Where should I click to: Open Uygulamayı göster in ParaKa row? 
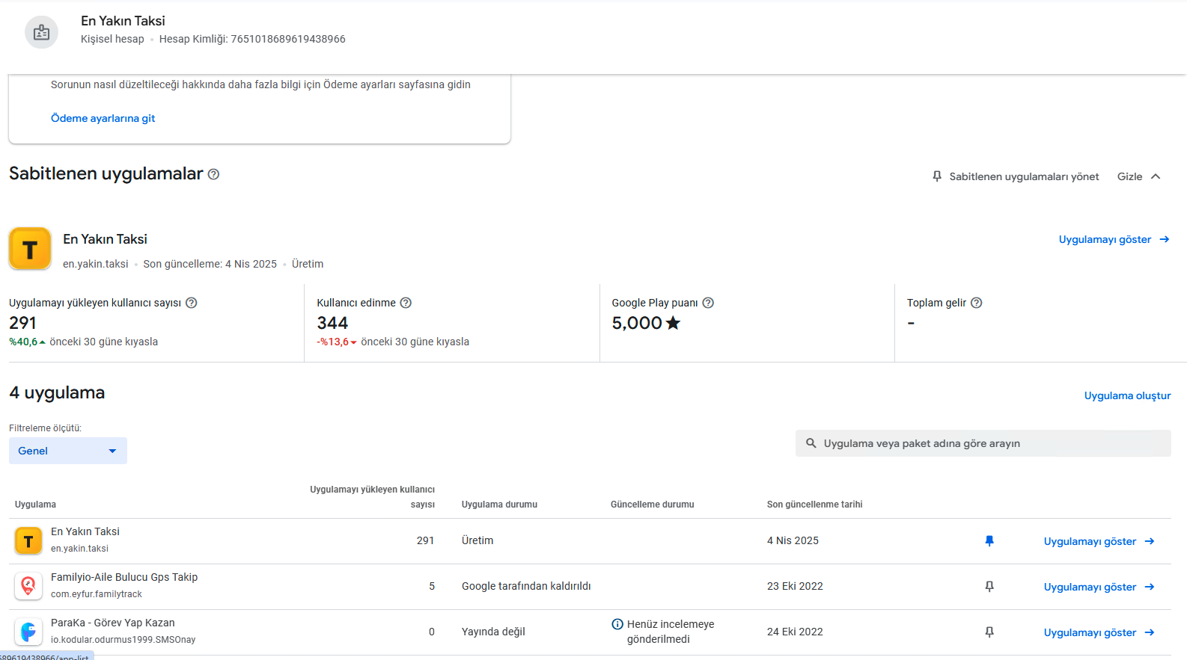[1099, 632]
